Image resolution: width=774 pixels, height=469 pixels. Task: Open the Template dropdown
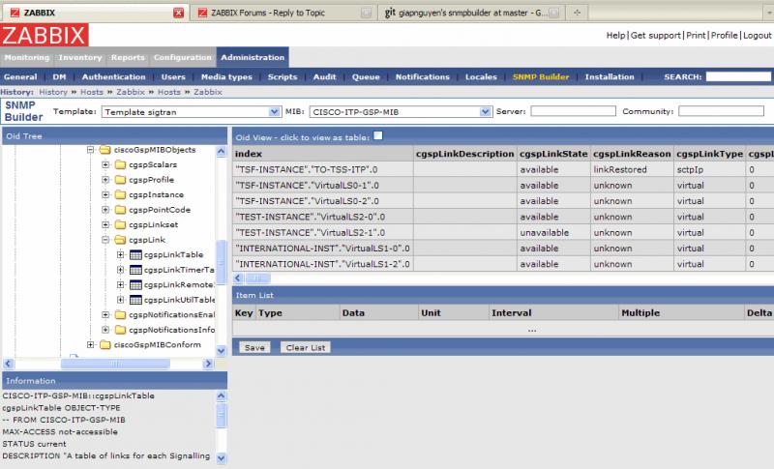click(x=275, y=112)
